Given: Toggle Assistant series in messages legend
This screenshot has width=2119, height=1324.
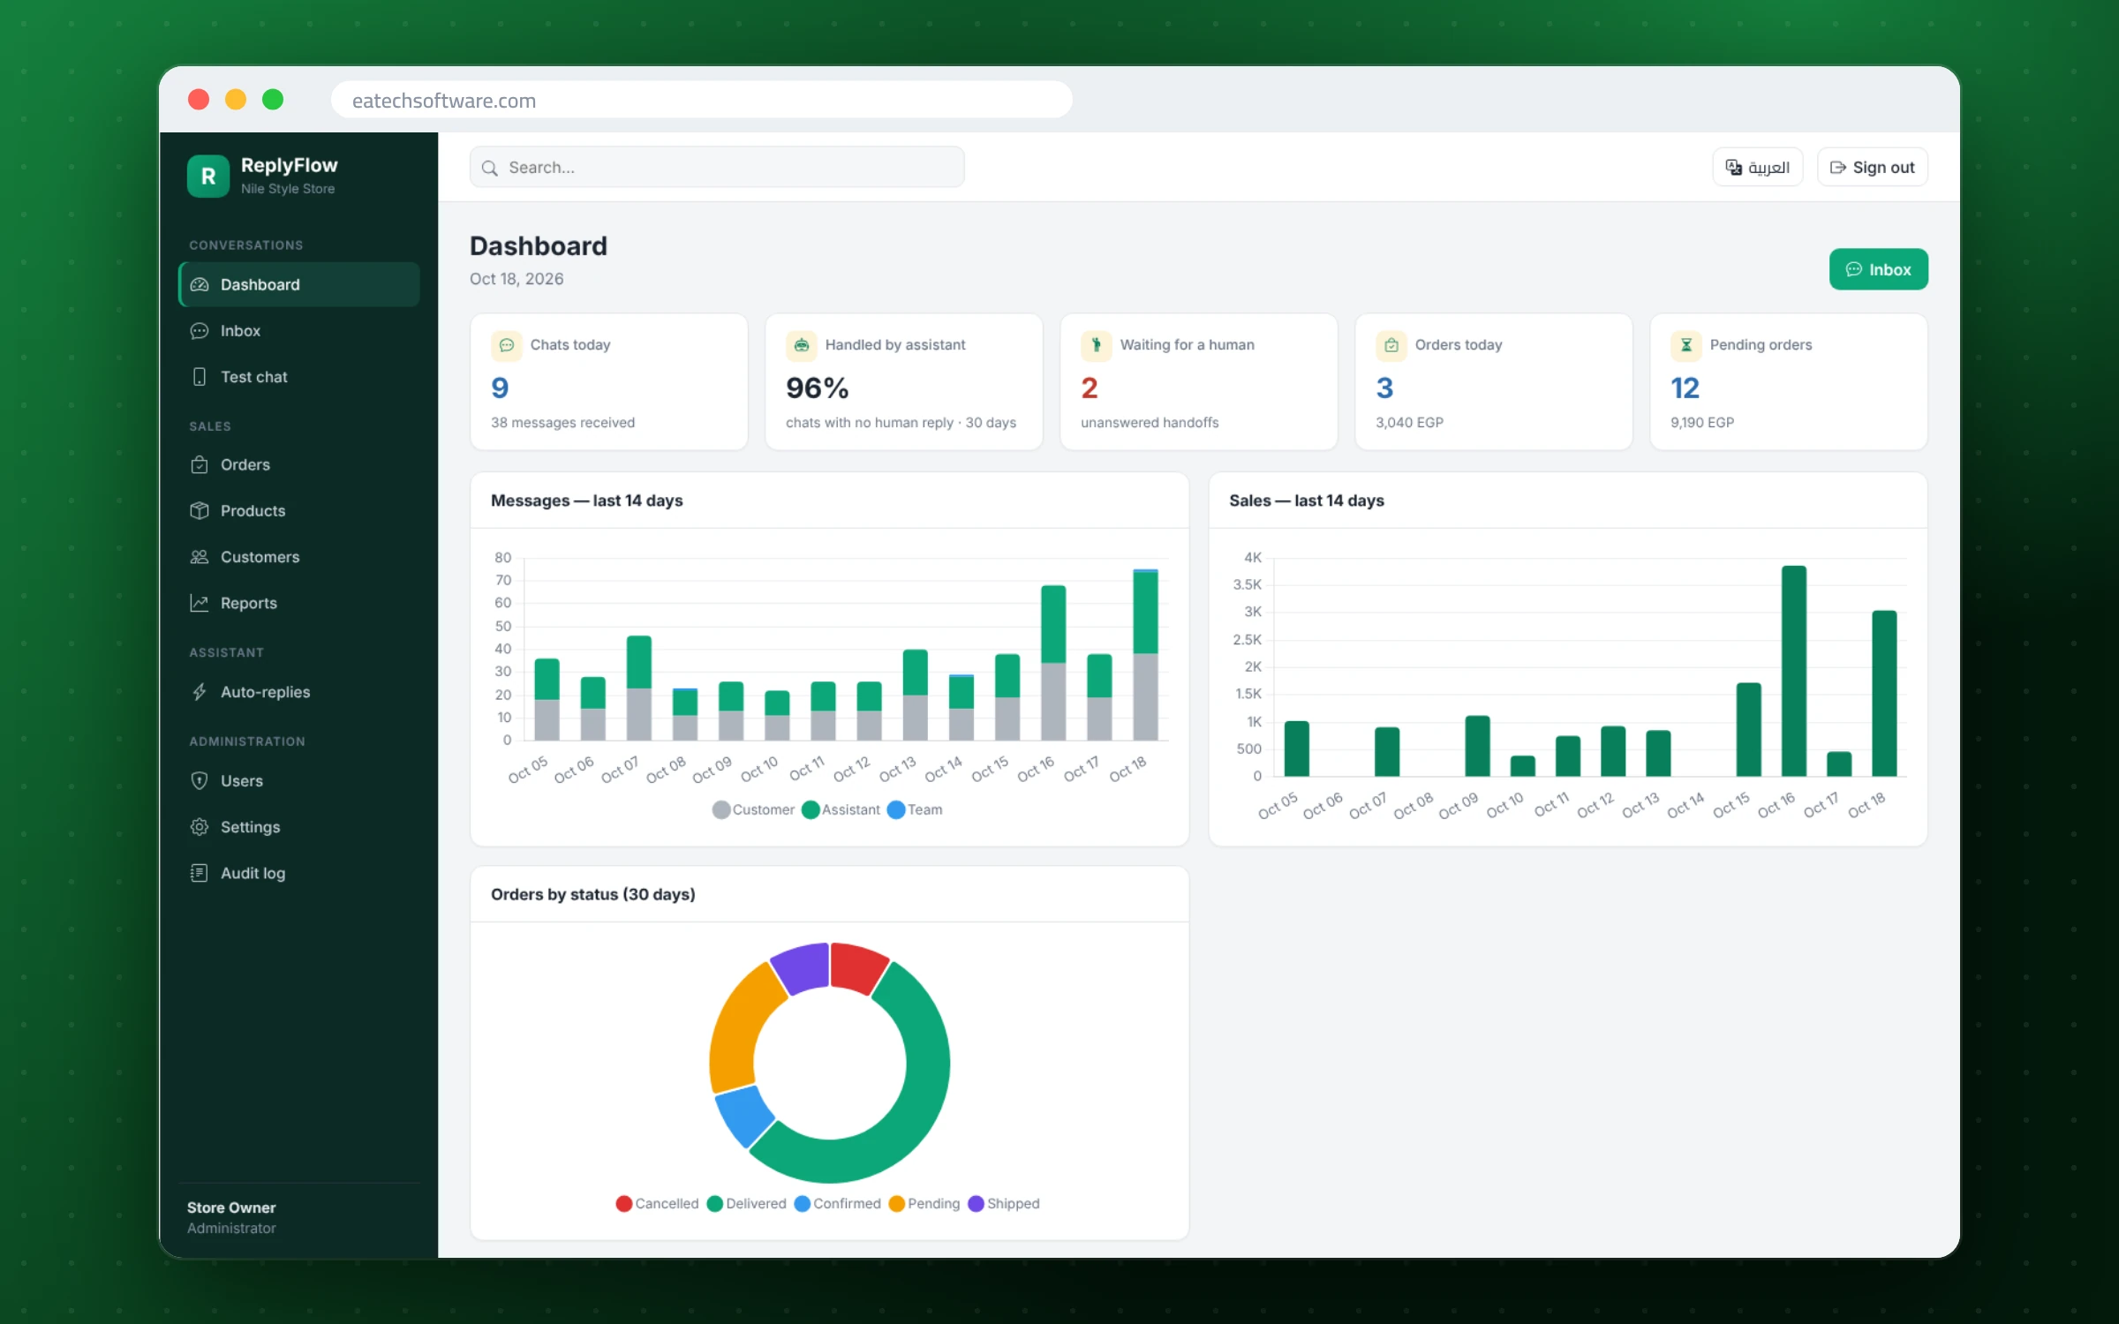Looking at the screenshot, I should 841,809.
